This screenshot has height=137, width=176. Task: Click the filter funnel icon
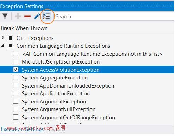coord(5,16)
